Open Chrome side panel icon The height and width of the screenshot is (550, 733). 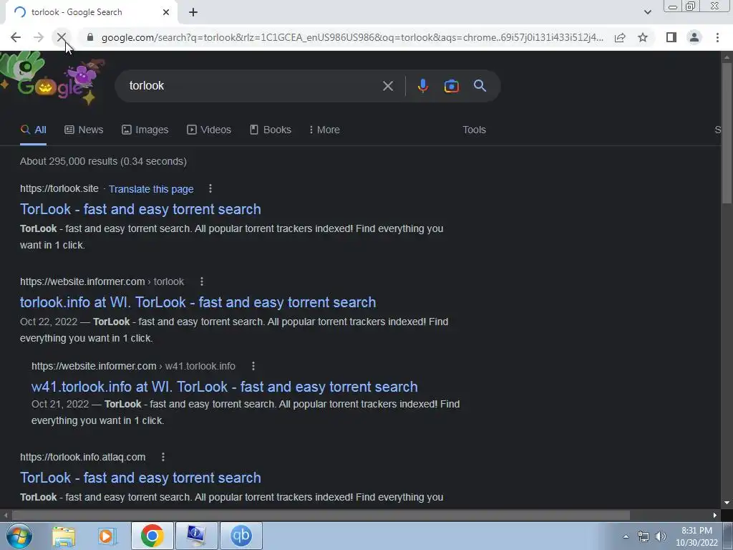tap(671, 37)
